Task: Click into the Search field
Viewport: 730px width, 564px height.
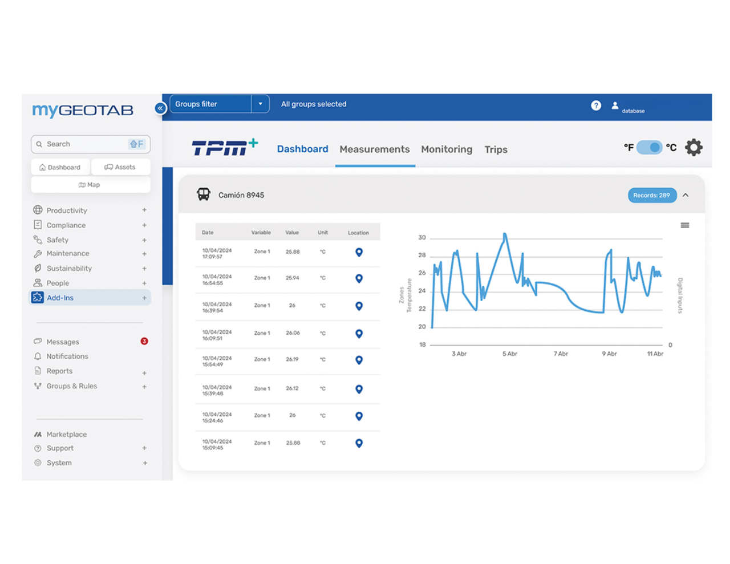Action: [x=91, y=144]
